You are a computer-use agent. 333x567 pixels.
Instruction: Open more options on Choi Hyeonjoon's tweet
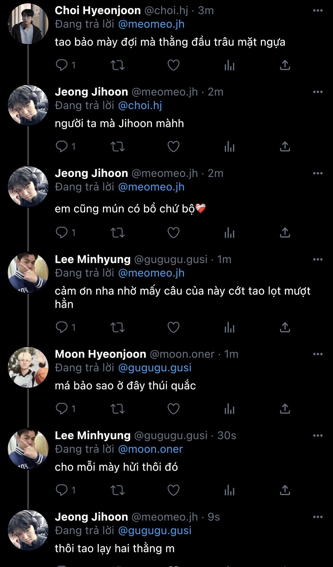(x=318, y=11)
